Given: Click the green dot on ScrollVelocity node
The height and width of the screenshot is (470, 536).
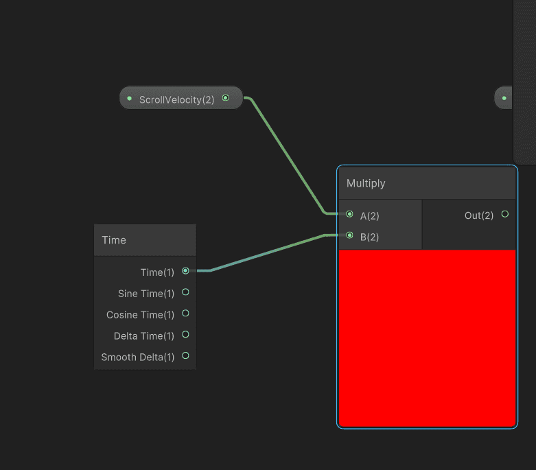Looking at the screenshot, I should pyautogui.click(x=129, y=98).
